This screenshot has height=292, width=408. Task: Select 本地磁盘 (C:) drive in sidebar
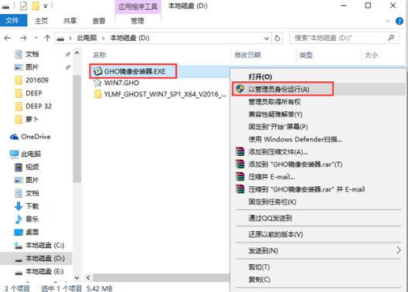[x=39, y=245]
